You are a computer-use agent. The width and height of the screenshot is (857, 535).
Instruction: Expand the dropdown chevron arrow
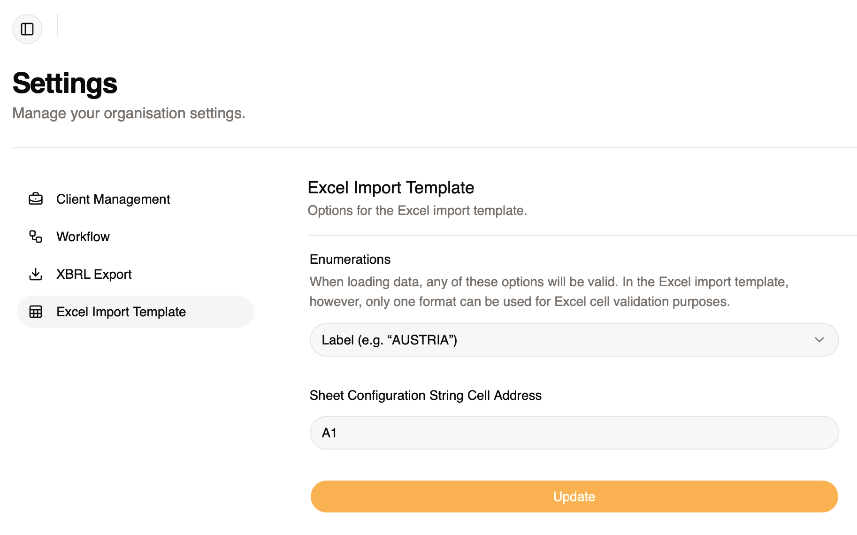pyautogui.click(x=819, y=340)
